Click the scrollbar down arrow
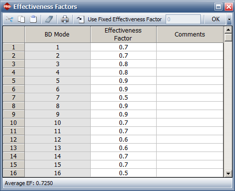Screen dimensions: 235x191 click(229, 173)
